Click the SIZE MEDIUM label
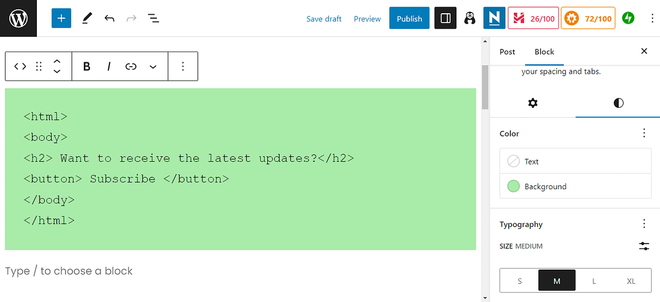This screenshot has width=660, height=302. point(521,246)
